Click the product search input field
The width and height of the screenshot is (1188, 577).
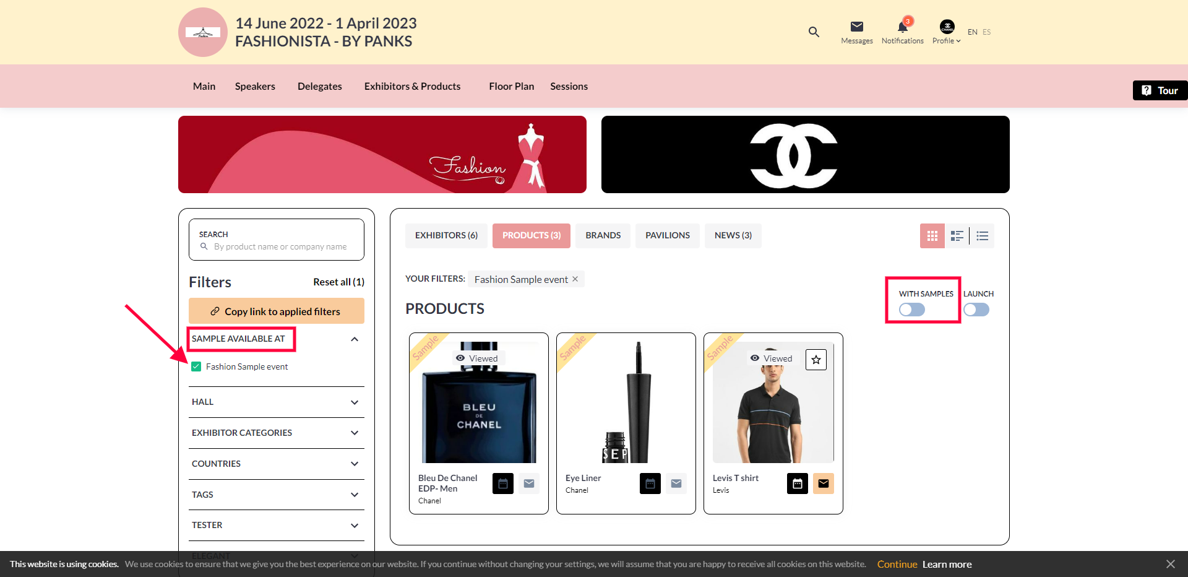[x=280, y=246]
